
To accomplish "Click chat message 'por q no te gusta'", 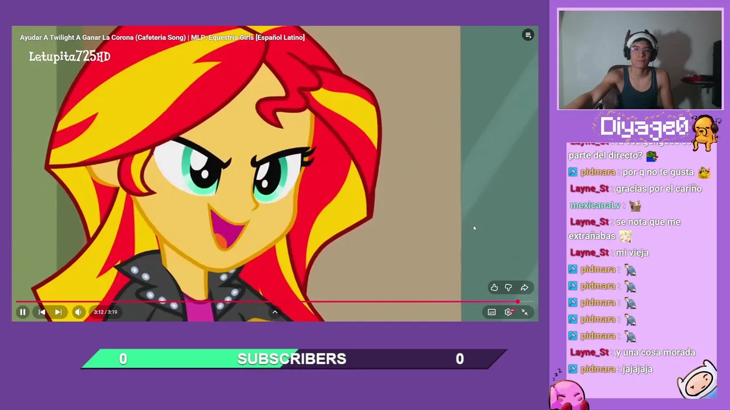I will [658, 172].
